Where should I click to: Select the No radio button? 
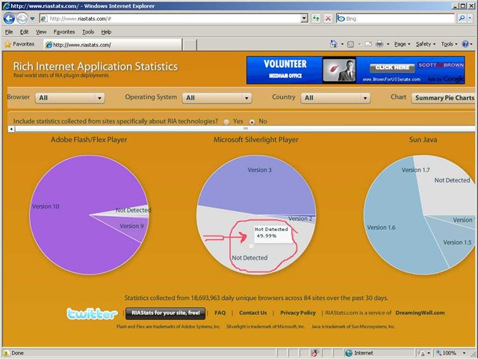252,121
